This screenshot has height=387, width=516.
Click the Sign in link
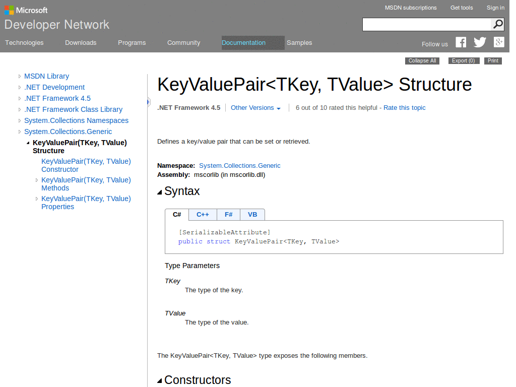(495, 8)
